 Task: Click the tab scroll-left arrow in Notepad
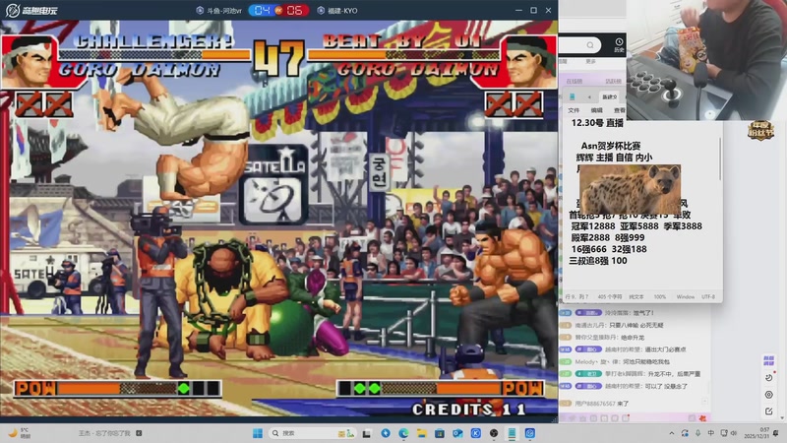tap(589, 96)
